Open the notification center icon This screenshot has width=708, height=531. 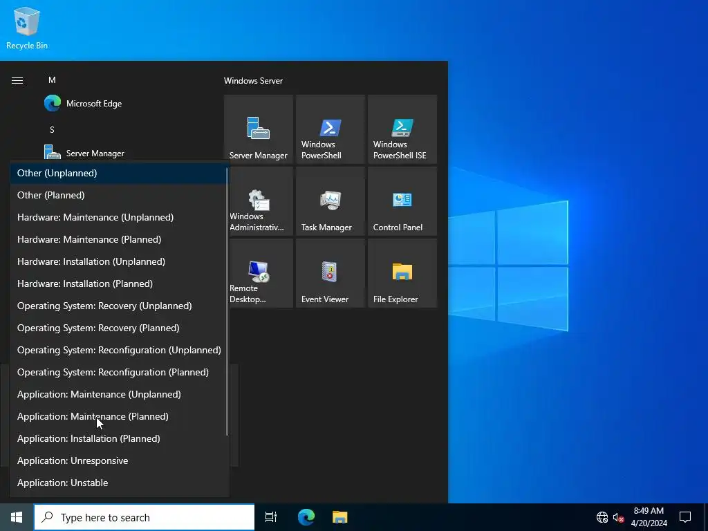[685, 517]
